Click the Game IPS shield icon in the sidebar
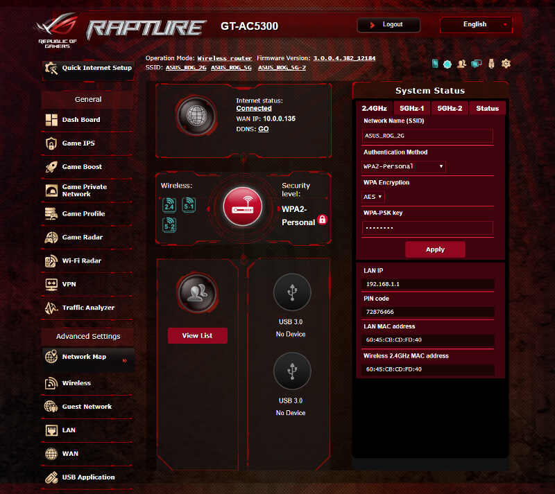The height and width of the screenshot is (494, 555). point(51,143)
